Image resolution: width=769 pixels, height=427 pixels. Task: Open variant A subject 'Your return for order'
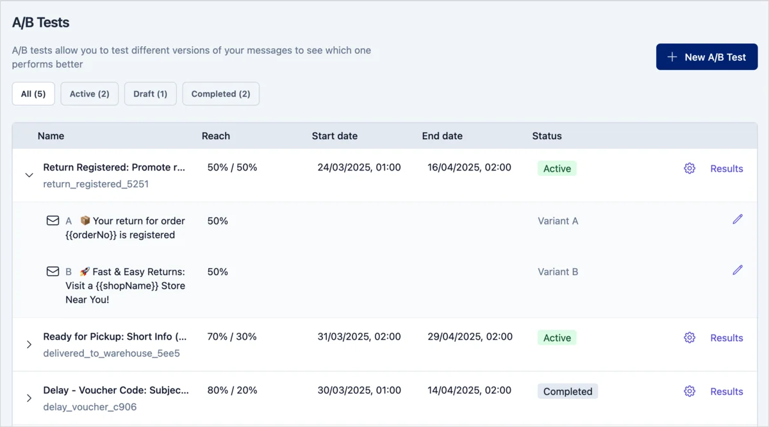click(x=126, y=228)
